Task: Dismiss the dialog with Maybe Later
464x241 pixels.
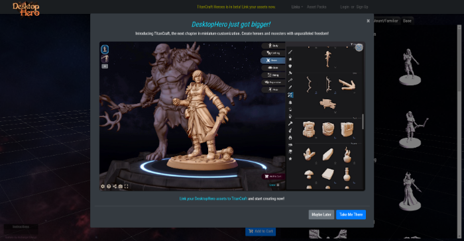Action: pos(321,215)
